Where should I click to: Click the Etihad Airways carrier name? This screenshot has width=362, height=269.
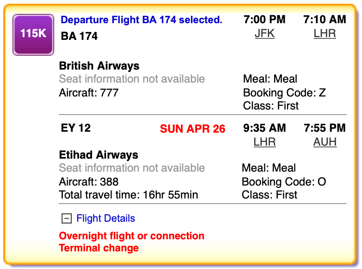coord(99,155)
